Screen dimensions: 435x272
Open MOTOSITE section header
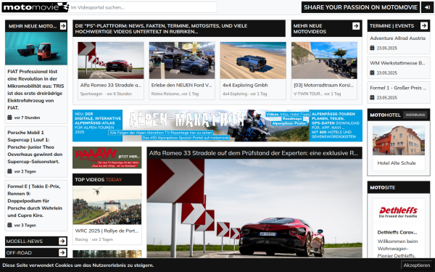(398, 188)
